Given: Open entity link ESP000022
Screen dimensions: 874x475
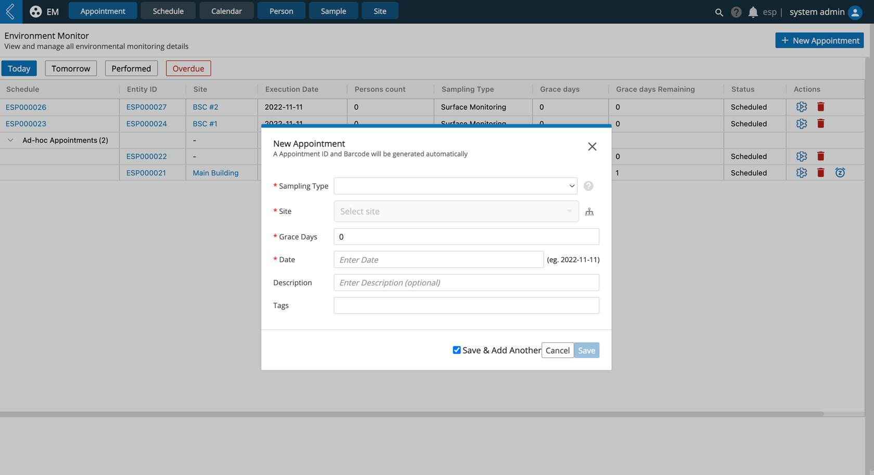Looking at the screenshot, I should point(147,156).
